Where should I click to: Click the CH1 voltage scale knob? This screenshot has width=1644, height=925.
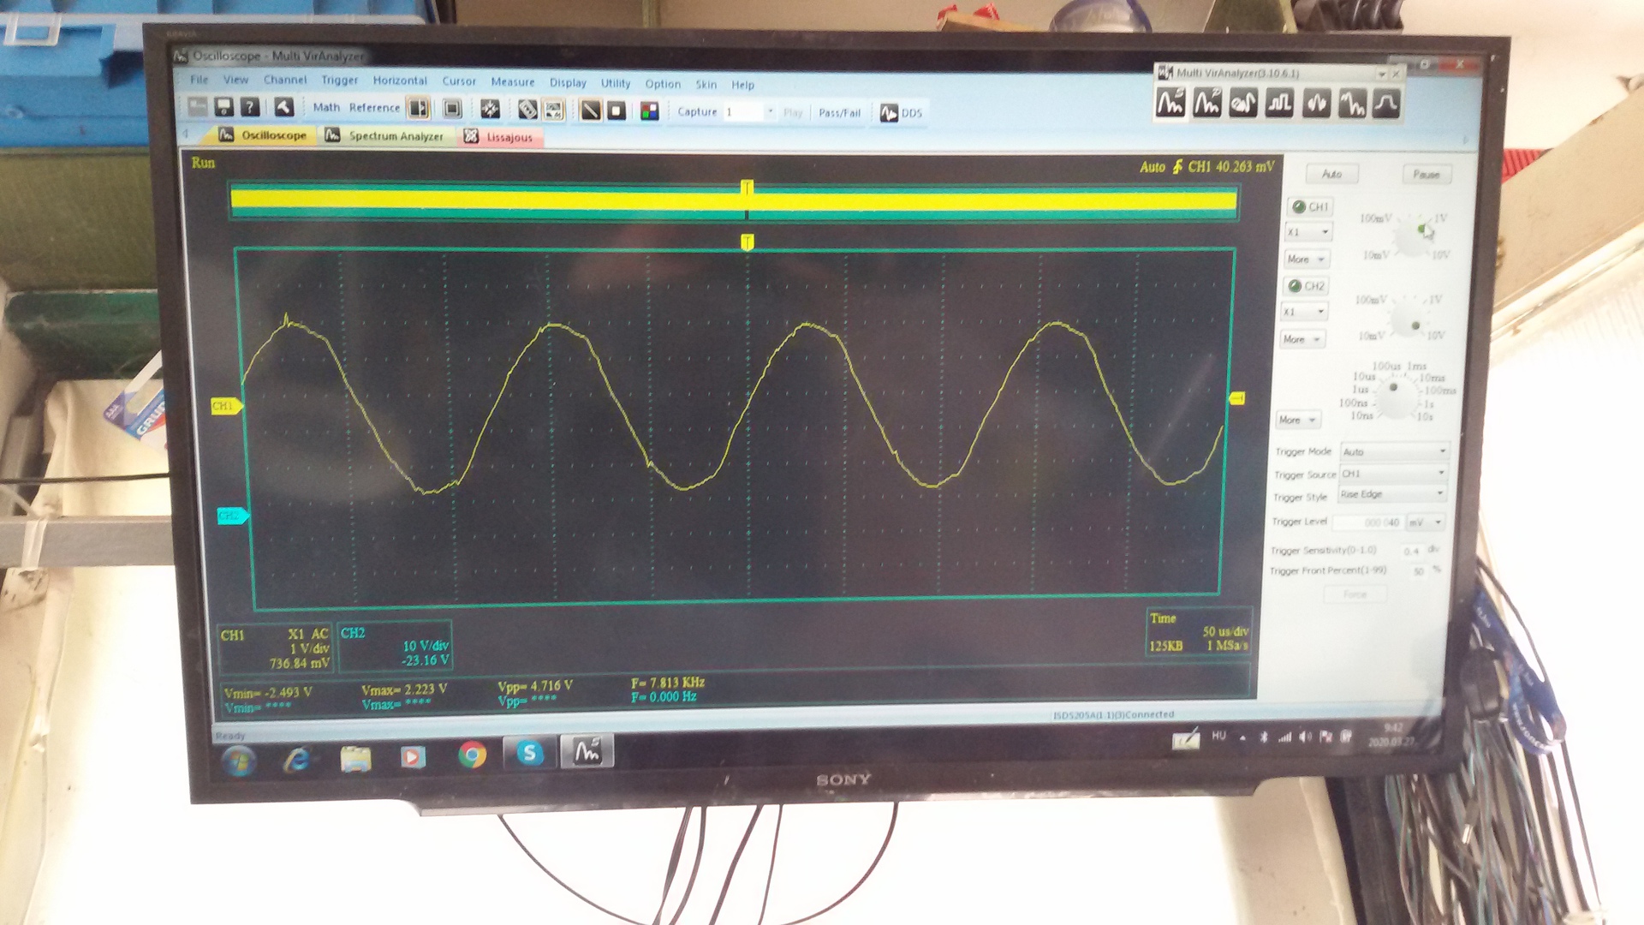[1410, 237]
